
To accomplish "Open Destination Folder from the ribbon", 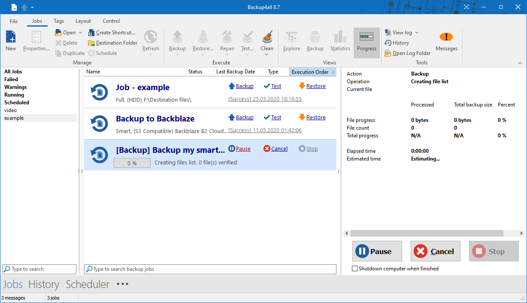I will 113,43.
